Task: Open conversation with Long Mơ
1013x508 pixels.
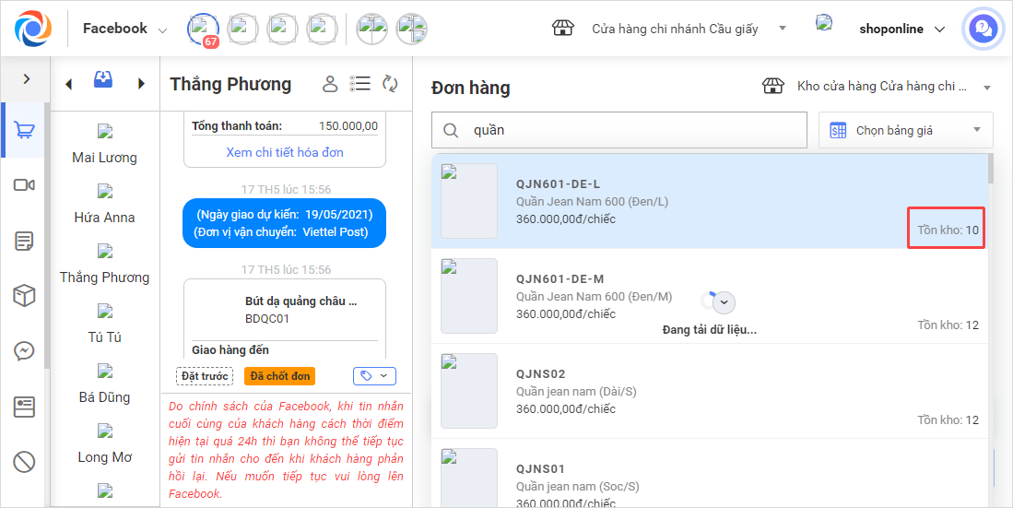Action: (x=105, y=444)
